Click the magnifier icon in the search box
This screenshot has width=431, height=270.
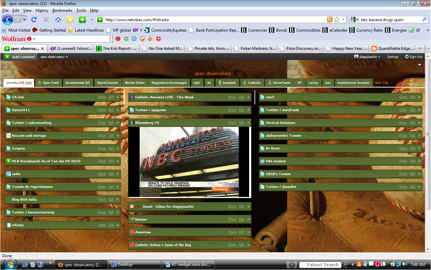[424, 20]
